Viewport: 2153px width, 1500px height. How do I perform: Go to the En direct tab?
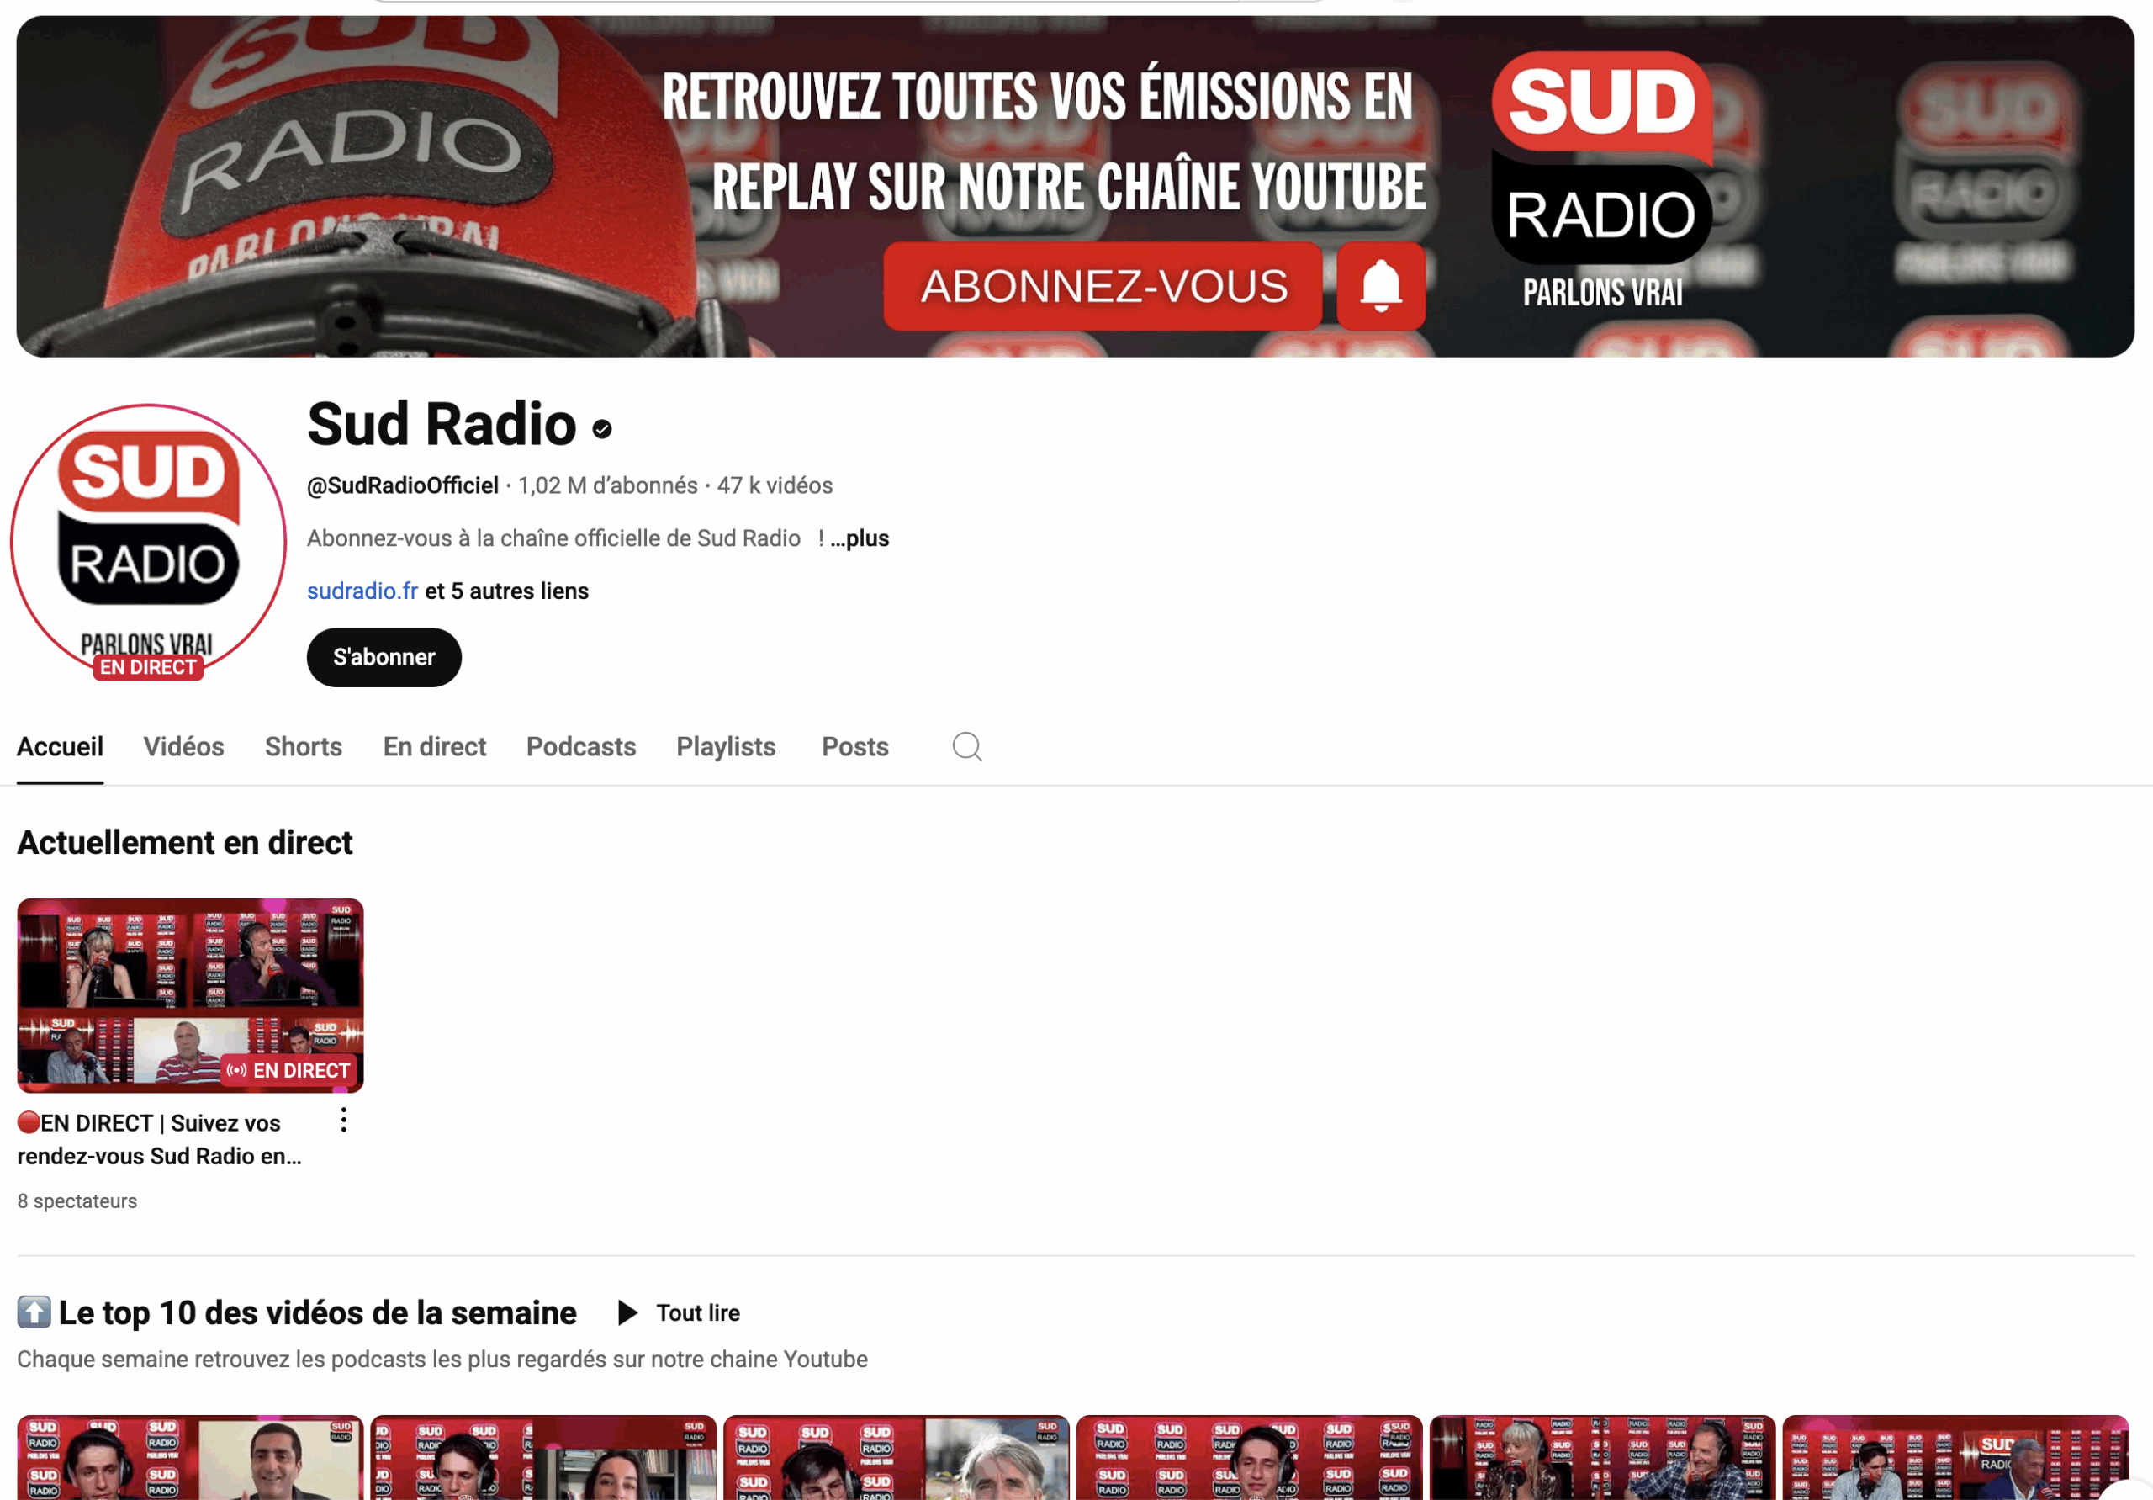434,747
